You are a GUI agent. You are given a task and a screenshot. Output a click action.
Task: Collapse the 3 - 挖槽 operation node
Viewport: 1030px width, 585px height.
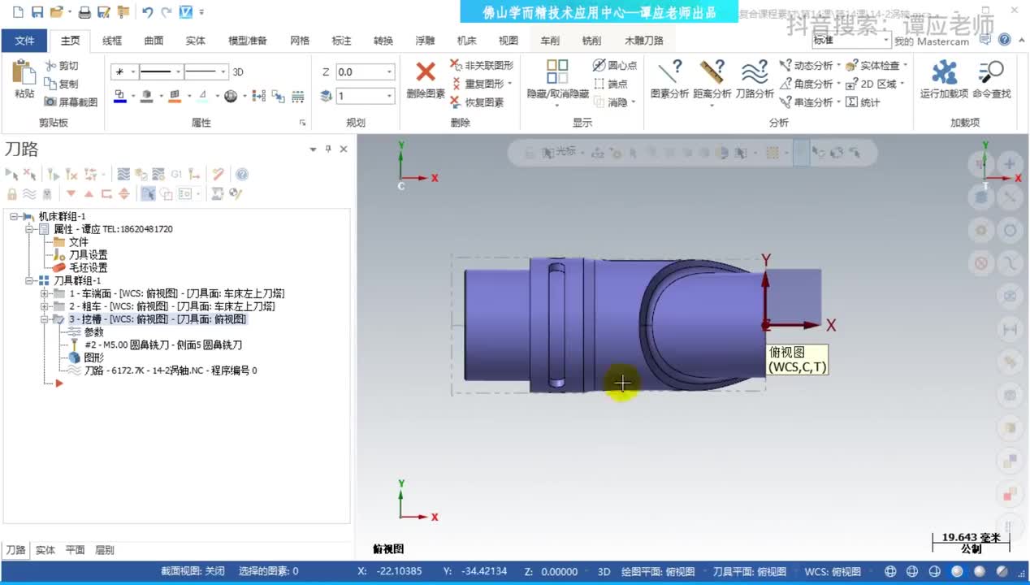point(45,319)
